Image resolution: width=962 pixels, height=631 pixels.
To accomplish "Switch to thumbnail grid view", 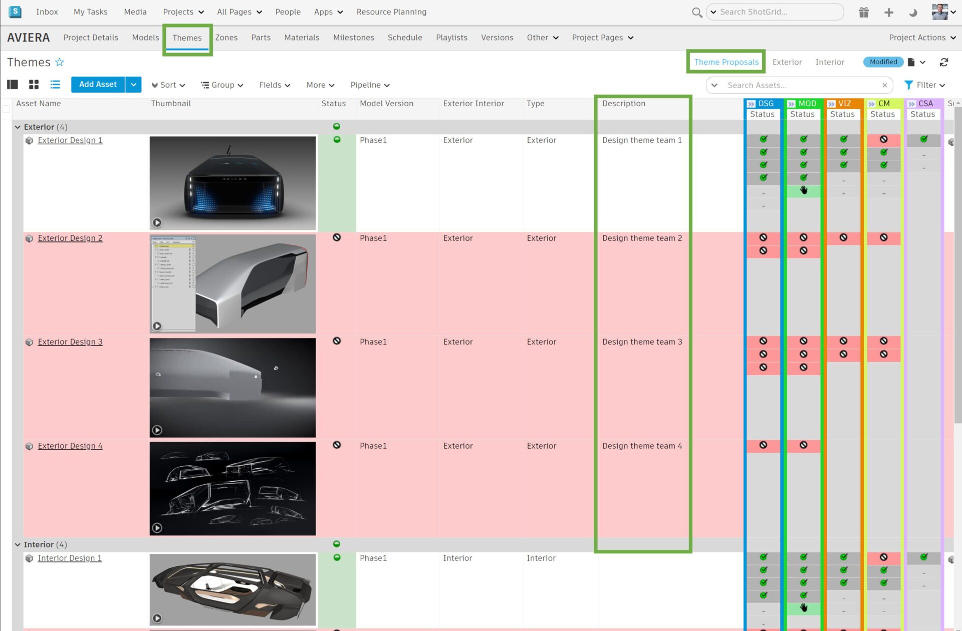I will click(34, 85).
